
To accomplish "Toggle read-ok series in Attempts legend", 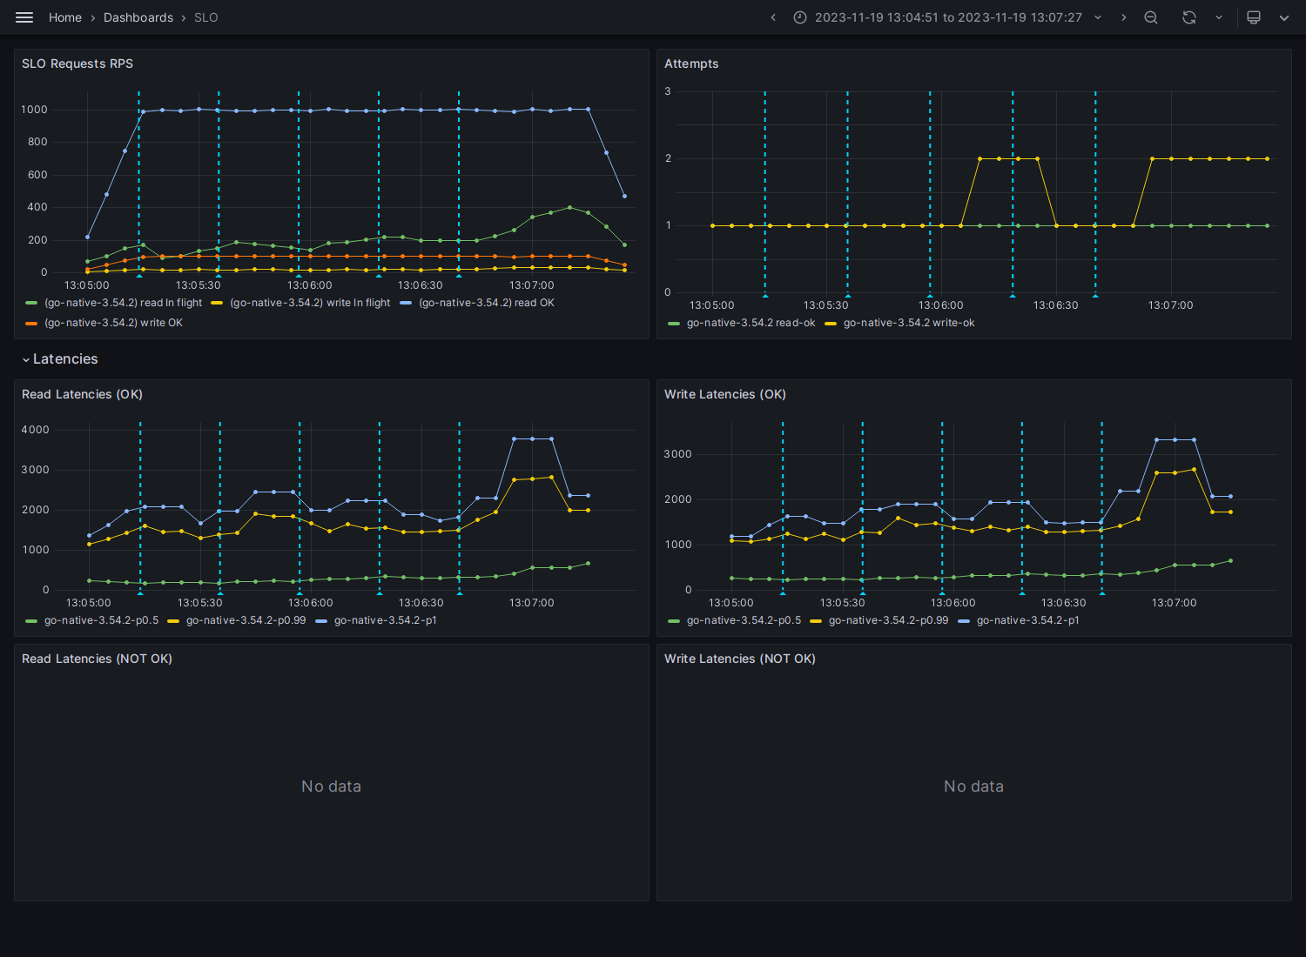I will tap(751, 323).
